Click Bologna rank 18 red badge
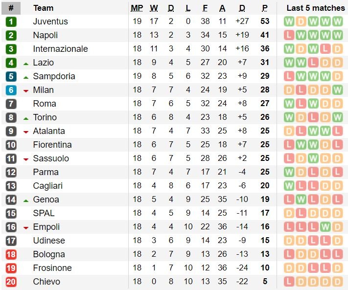 coord(11,254)
